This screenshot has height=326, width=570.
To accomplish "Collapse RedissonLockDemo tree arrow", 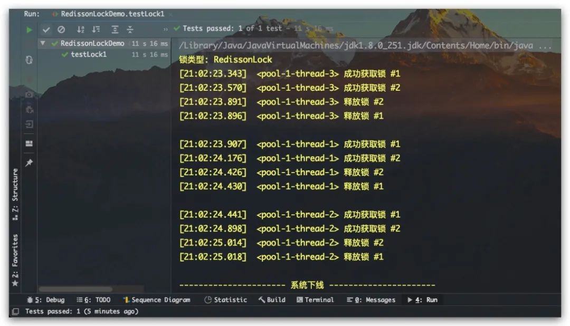I will coord(43,43).
